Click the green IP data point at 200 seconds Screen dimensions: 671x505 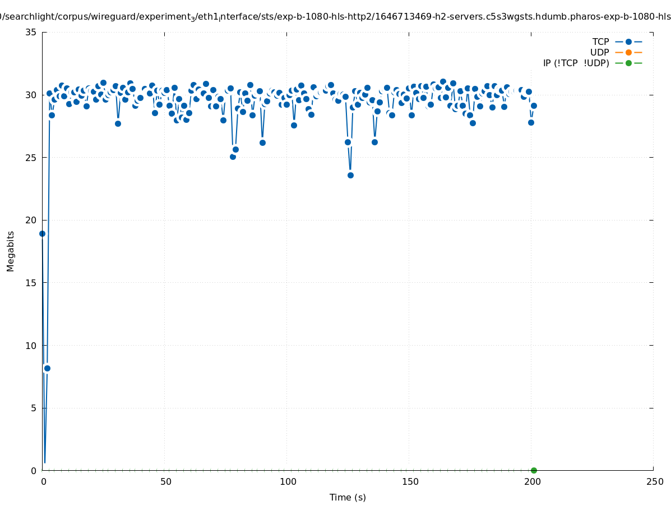click(x=534, y=470)
